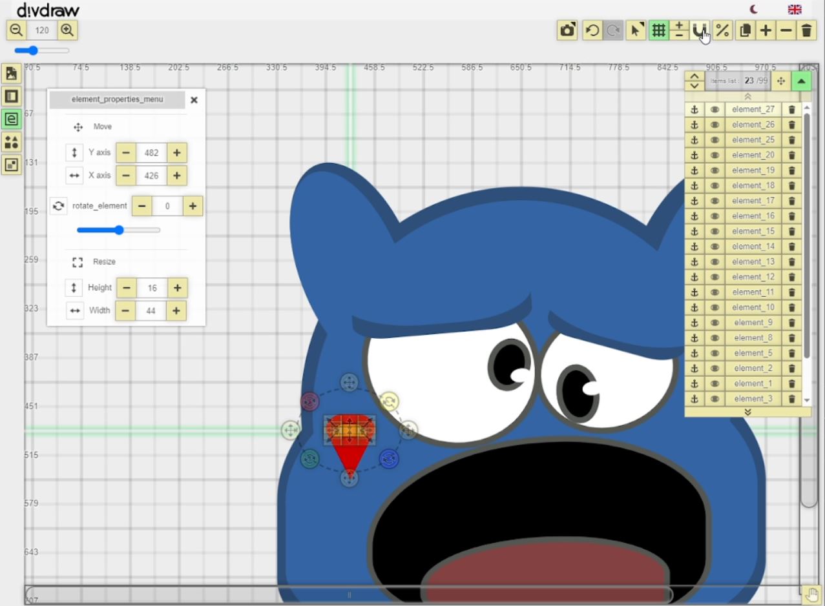Viewport: 825px width, 606px height.
Task: Click the zoom slider under zoom buttons
Action: coord(42,50)
